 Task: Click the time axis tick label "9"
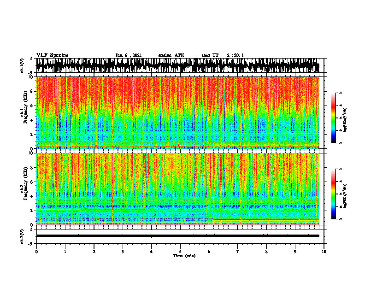click(295, 252)
